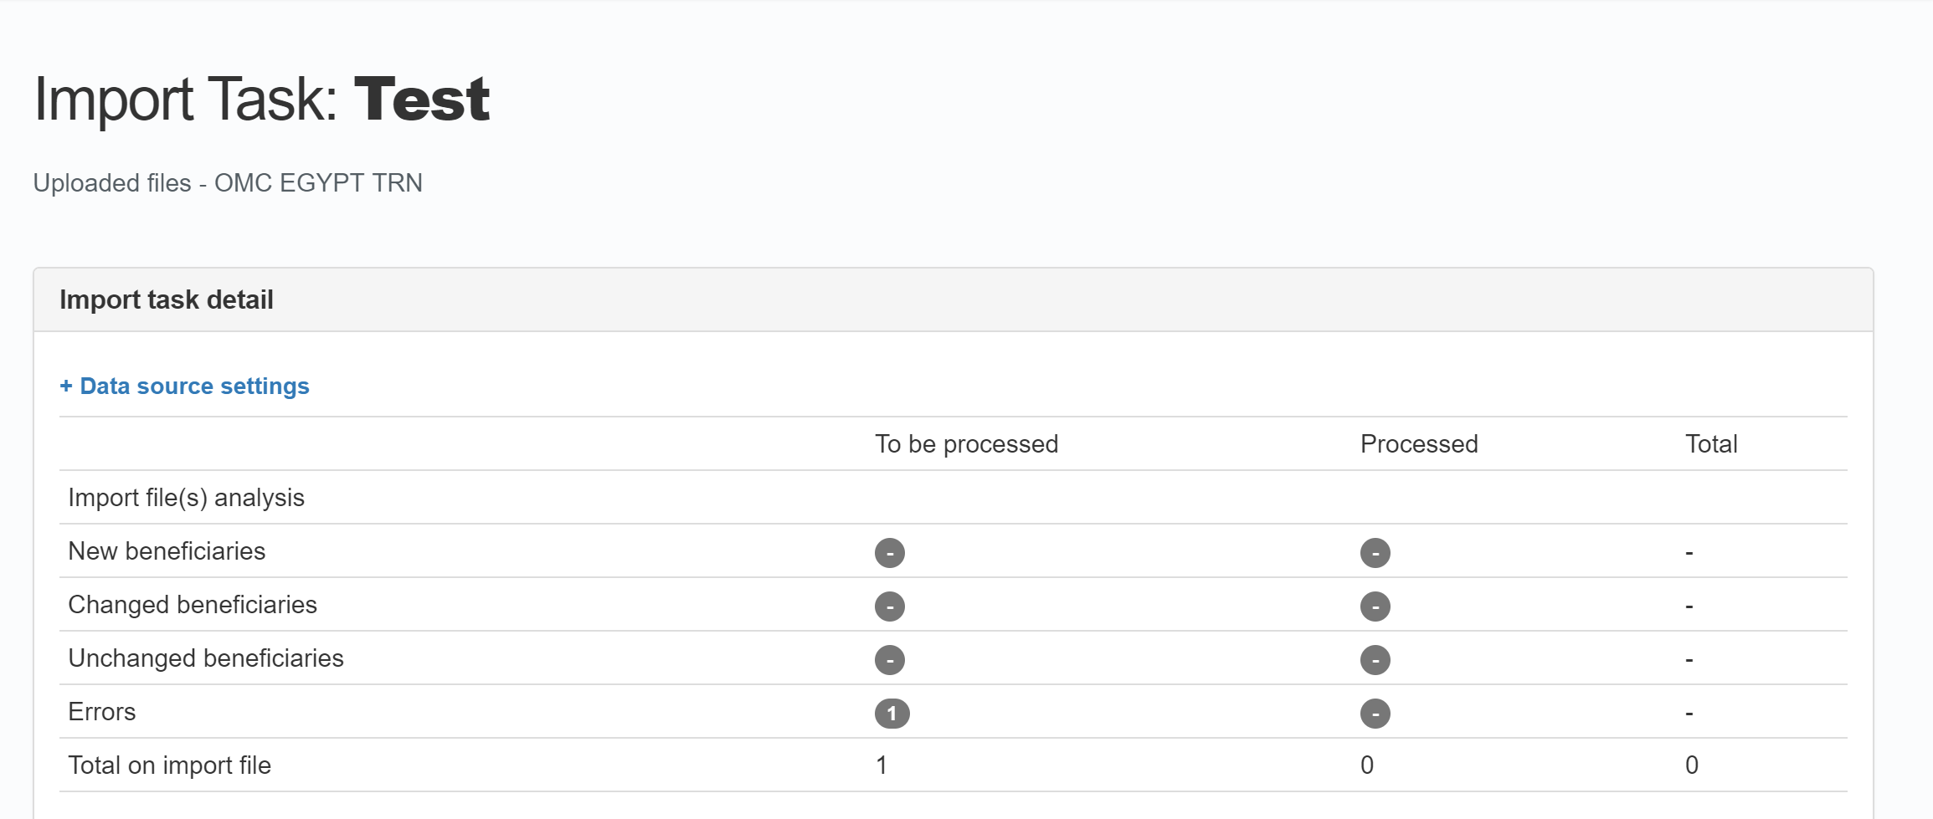This screenshot has height=819, width=1933.
Task: Click the 'Total' column header
Action: tap(1711, 444)
